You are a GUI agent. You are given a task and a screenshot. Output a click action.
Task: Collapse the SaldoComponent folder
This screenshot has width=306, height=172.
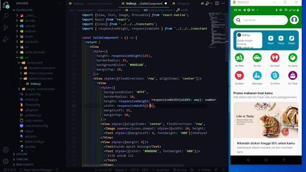(x=41, y=78)
